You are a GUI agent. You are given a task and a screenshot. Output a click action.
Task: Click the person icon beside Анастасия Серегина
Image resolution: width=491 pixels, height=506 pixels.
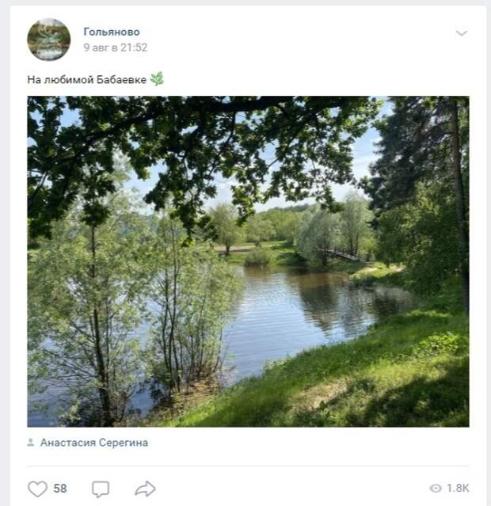[31, 442]
